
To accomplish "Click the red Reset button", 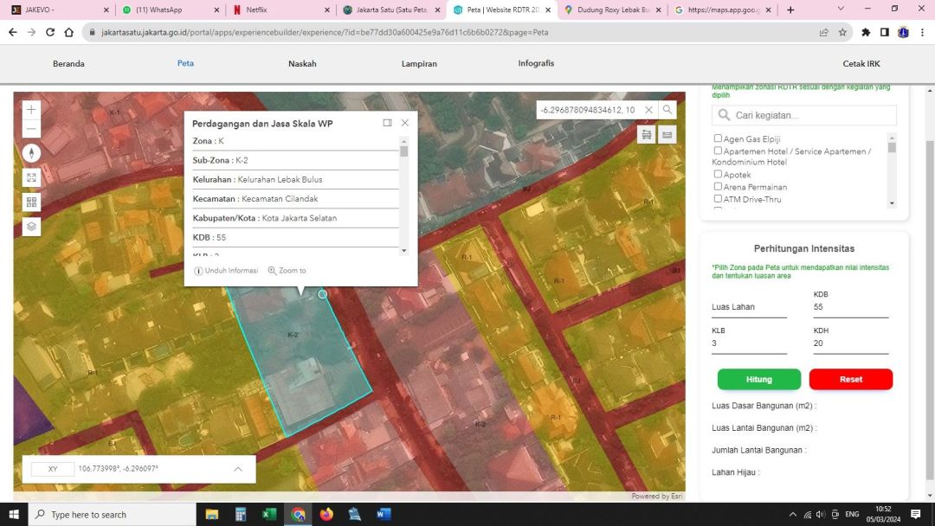I will coord(850,379).
